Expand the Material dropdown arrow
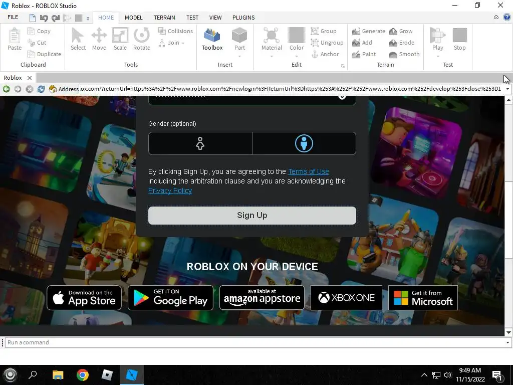The width and height of the screenshot is (513, 385). point(272,56)
